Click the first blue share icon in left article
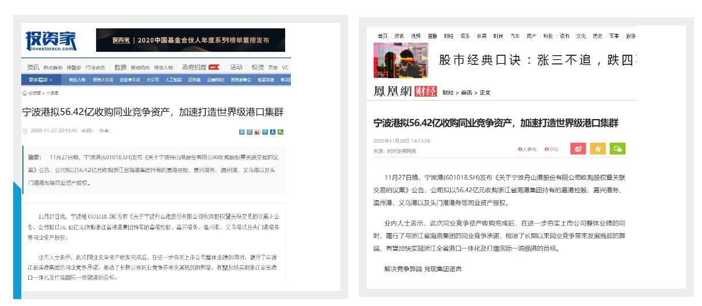The height and width of the screenshot is (306, 702). (242, 132)
